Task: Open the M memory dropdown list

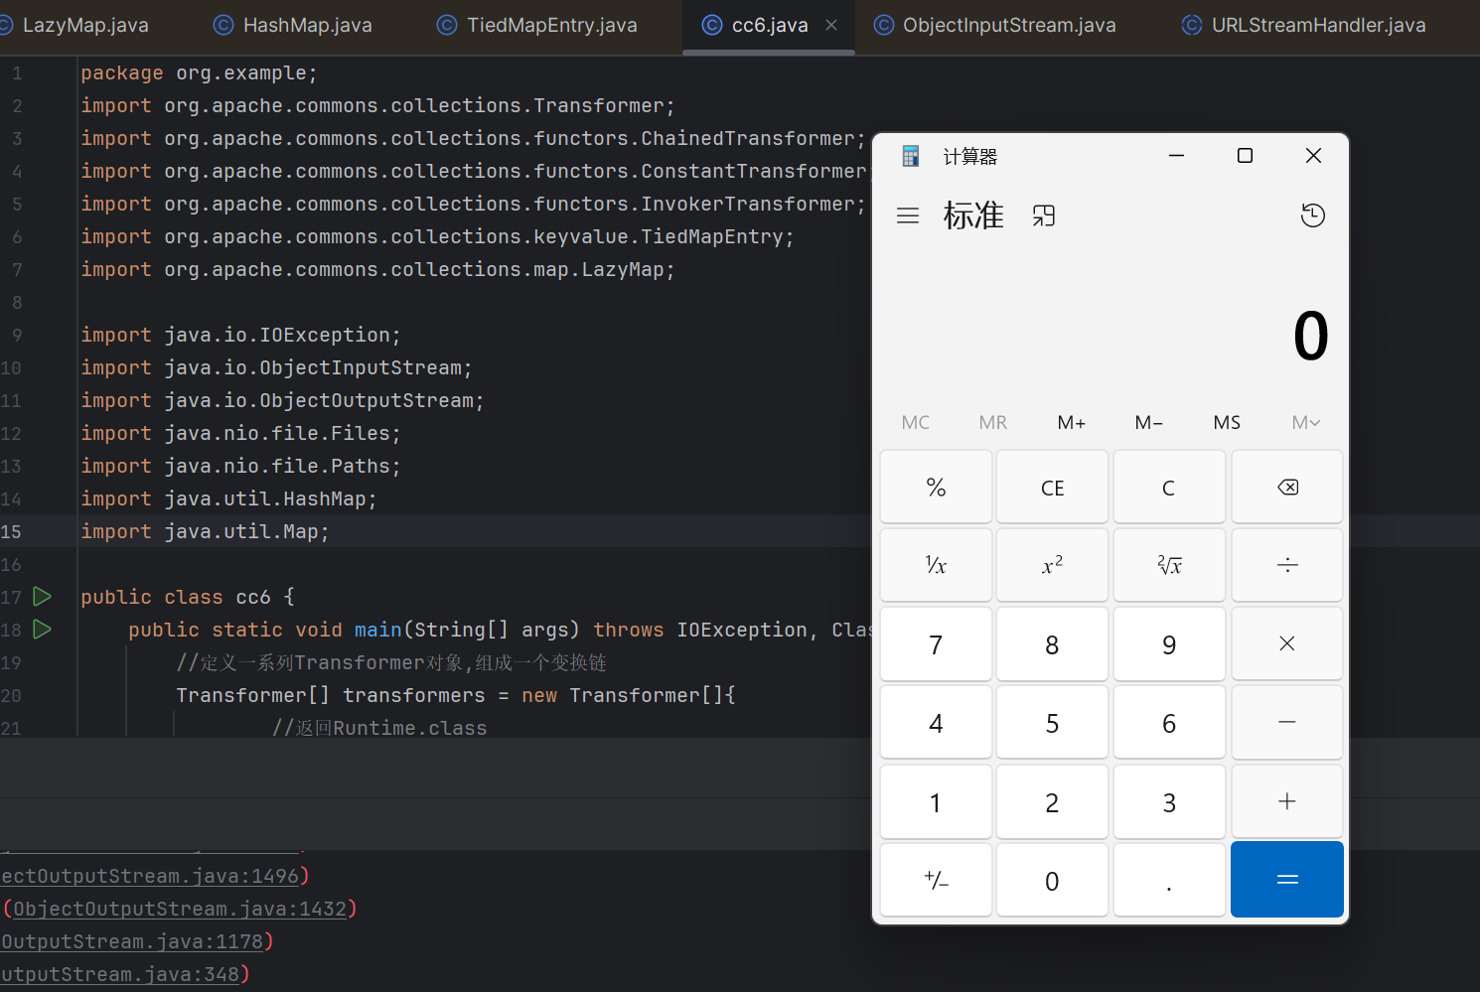Action: [x=1305, y=423]
